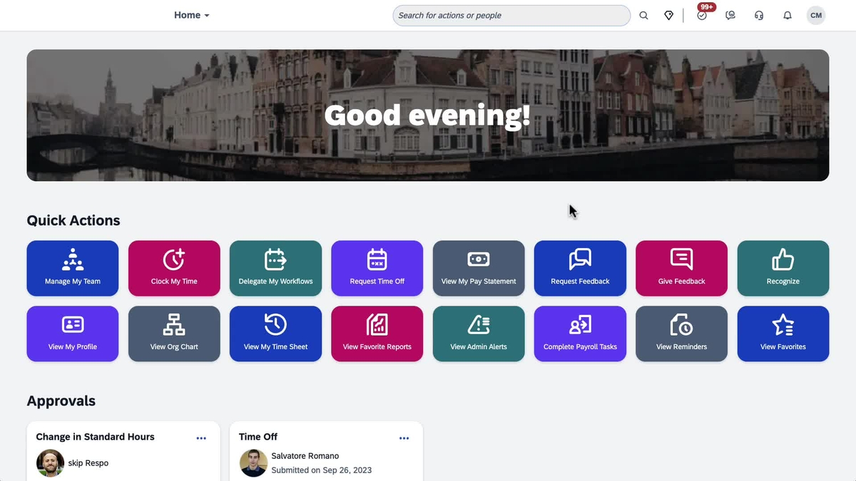Select the Clock My Time tile

point(174,268)
